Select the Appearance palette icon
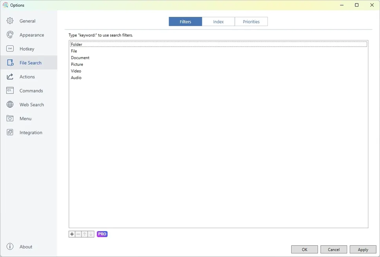This screenshot has width=380, height=257. [10, 34]
